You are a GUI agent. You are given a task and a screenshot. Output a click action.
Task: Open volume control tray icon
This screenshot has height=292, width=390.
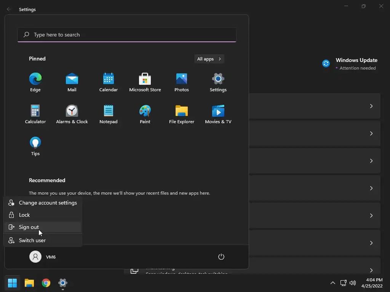pos(352,283)
